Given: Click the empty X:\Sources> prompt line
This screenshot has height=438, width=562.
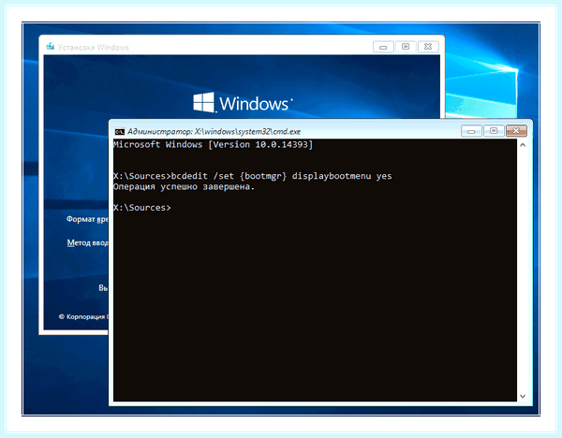Looking at the screenshot, I should [142, 208].
